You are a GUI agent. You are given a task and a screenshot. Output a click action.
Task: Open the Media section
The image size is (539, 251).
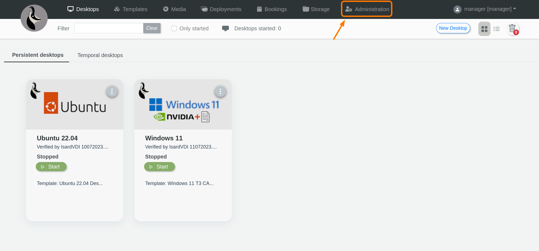(174, 9)
